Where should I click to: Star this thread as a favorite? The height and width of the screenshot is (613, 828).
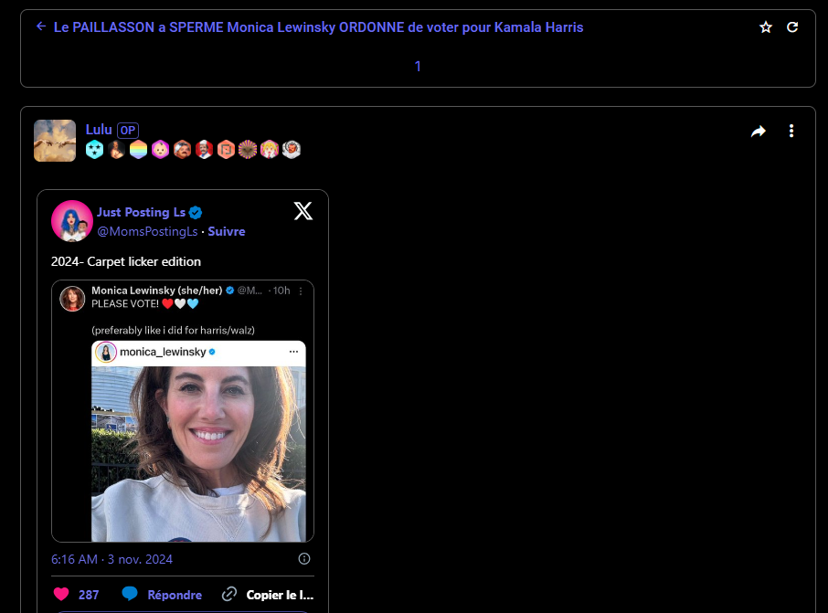coord(766,27)
